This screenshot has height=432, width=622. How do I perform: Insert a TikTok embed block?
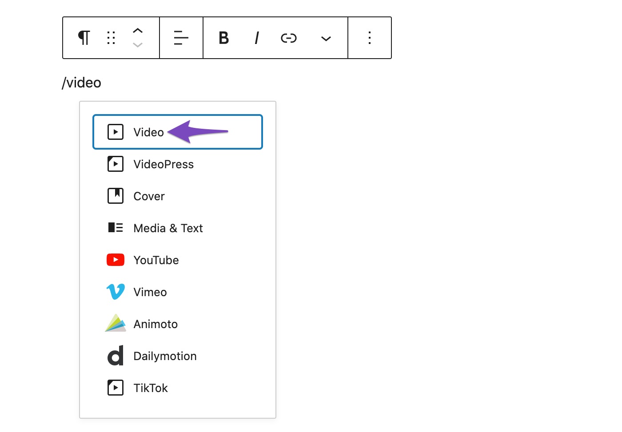coord(178,388)
